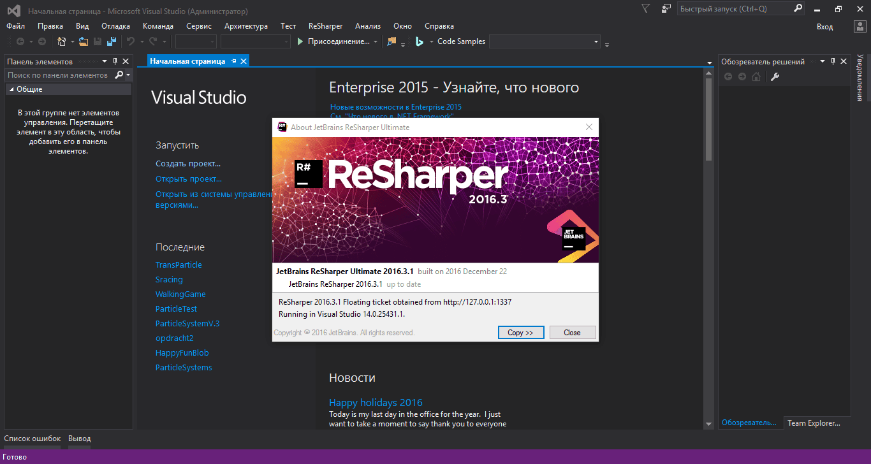Click the Copy >> button in About dialog
The image size is (871, 464).
coord(521,332)
